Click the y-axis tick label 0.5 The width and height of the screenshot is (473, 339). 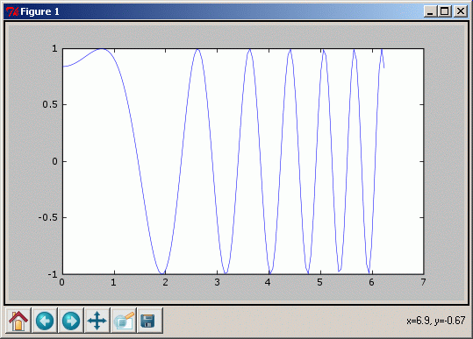tap(50, 104)
